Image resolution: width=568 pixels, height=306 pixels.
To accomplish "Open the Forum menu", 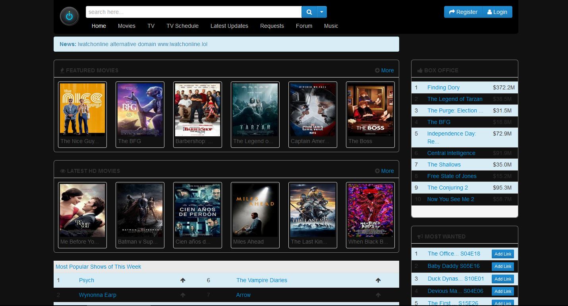I will 304,26.
